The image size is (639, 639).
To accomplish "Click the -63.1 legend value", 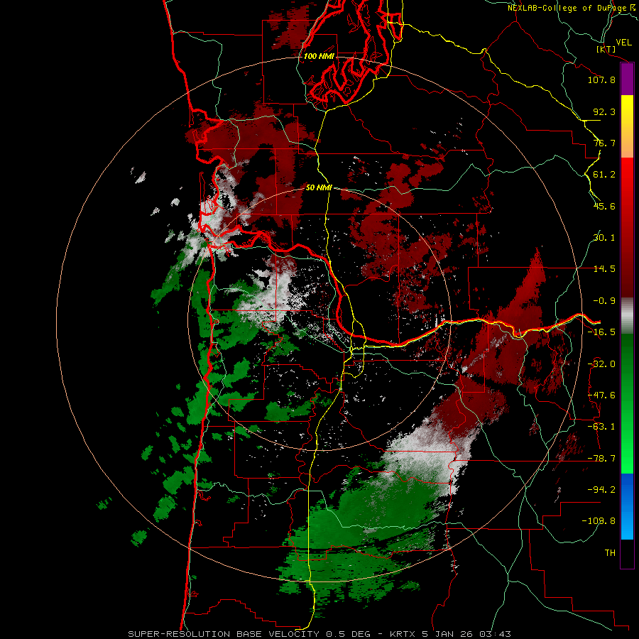I will tap(601, 427).
